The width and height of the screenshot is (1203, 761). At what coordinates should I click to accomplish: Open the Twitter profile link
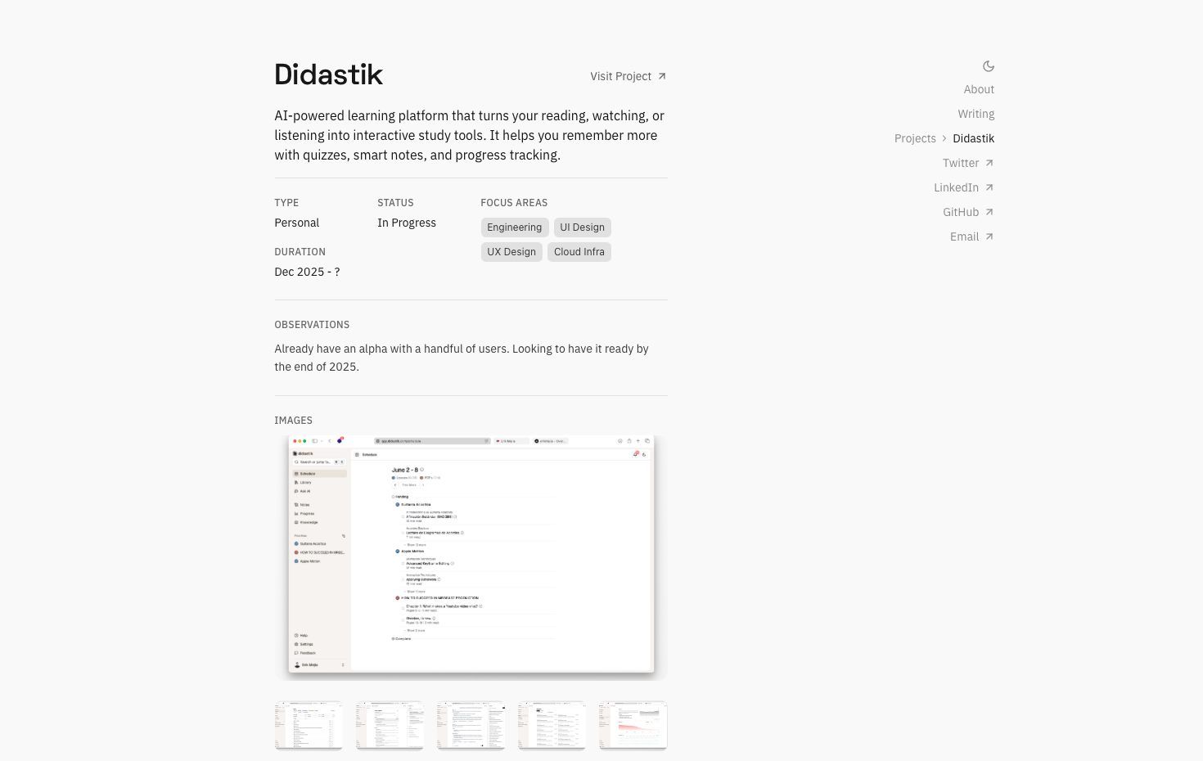tap(968, 163)
